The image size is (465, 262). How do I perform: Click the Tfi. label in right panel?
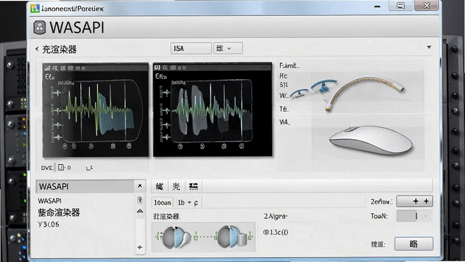[284, 109]
